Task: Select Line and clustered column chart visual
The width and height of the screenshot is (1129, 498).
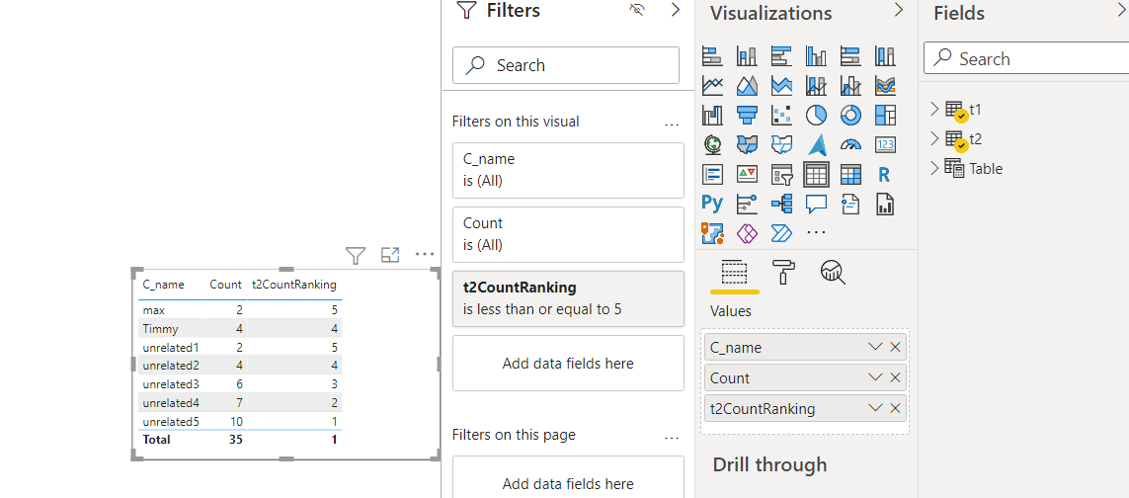Action: (850, 86)
